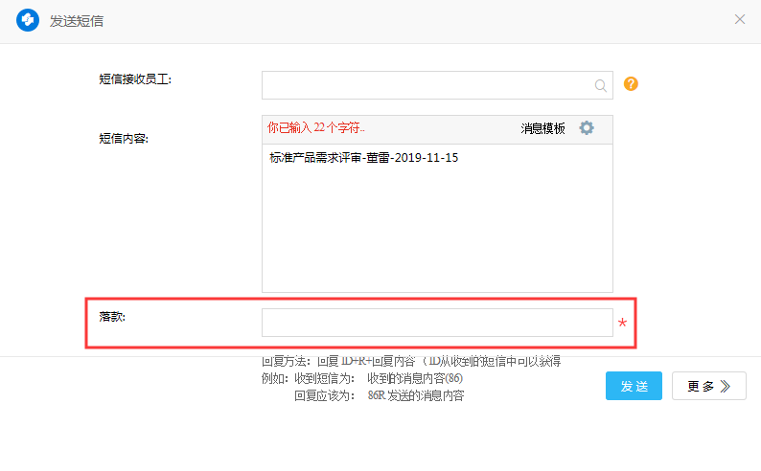Open the orange help question mark
Image resolution: width=761 pixels, height=471 pixels.
tap(631, 84)
